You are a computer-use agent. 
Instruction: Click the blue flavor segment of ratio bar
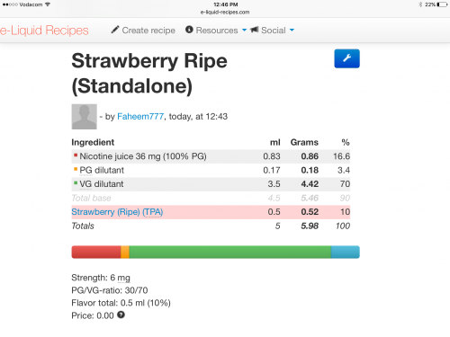[x=346, y=252]
